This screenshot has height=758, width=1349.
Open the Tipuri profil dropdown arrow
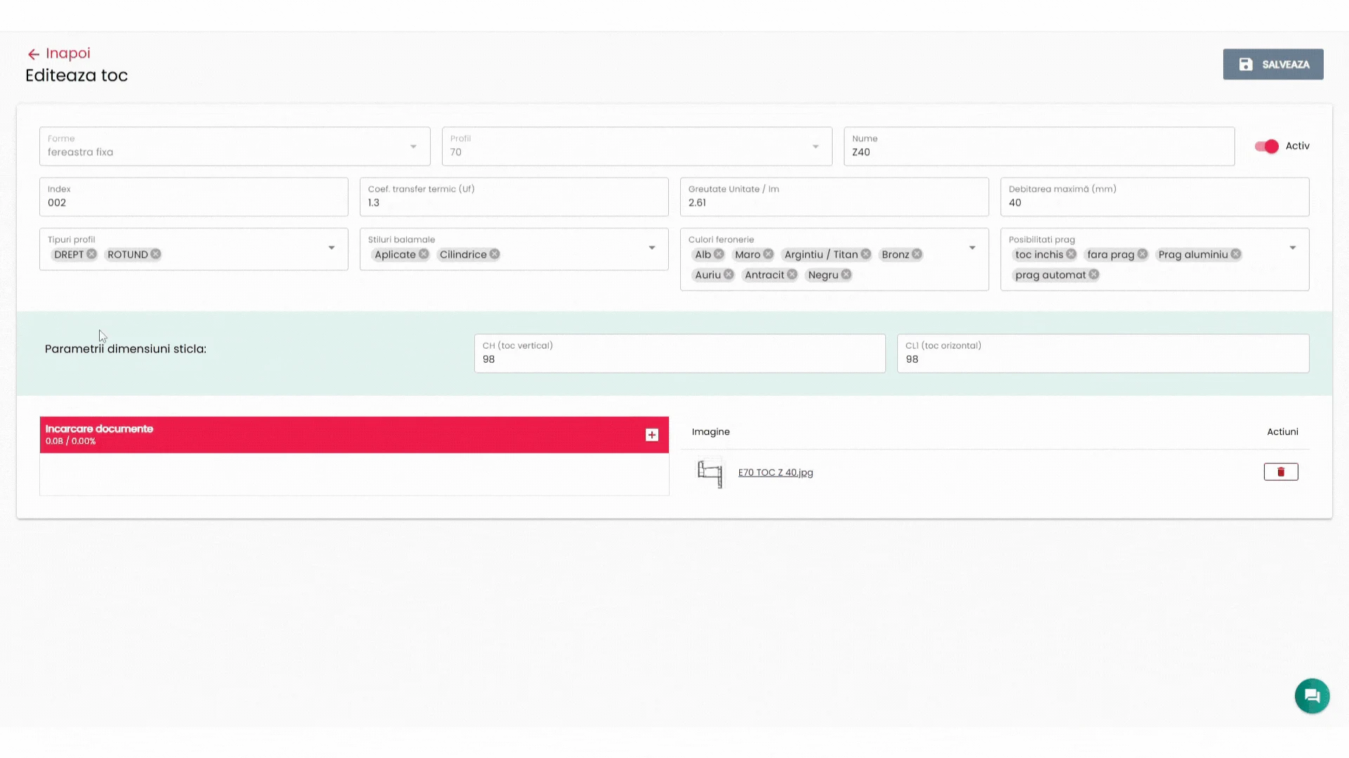pos(332,248)
